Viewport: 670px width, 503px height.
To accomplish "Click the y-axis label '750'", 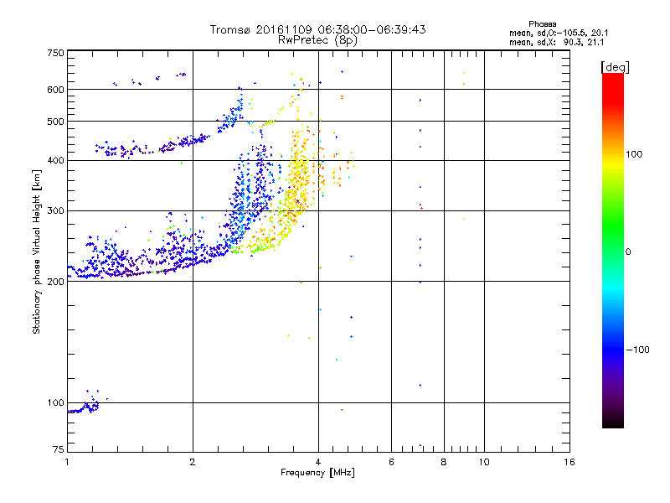I will click(x=55, y=53).
